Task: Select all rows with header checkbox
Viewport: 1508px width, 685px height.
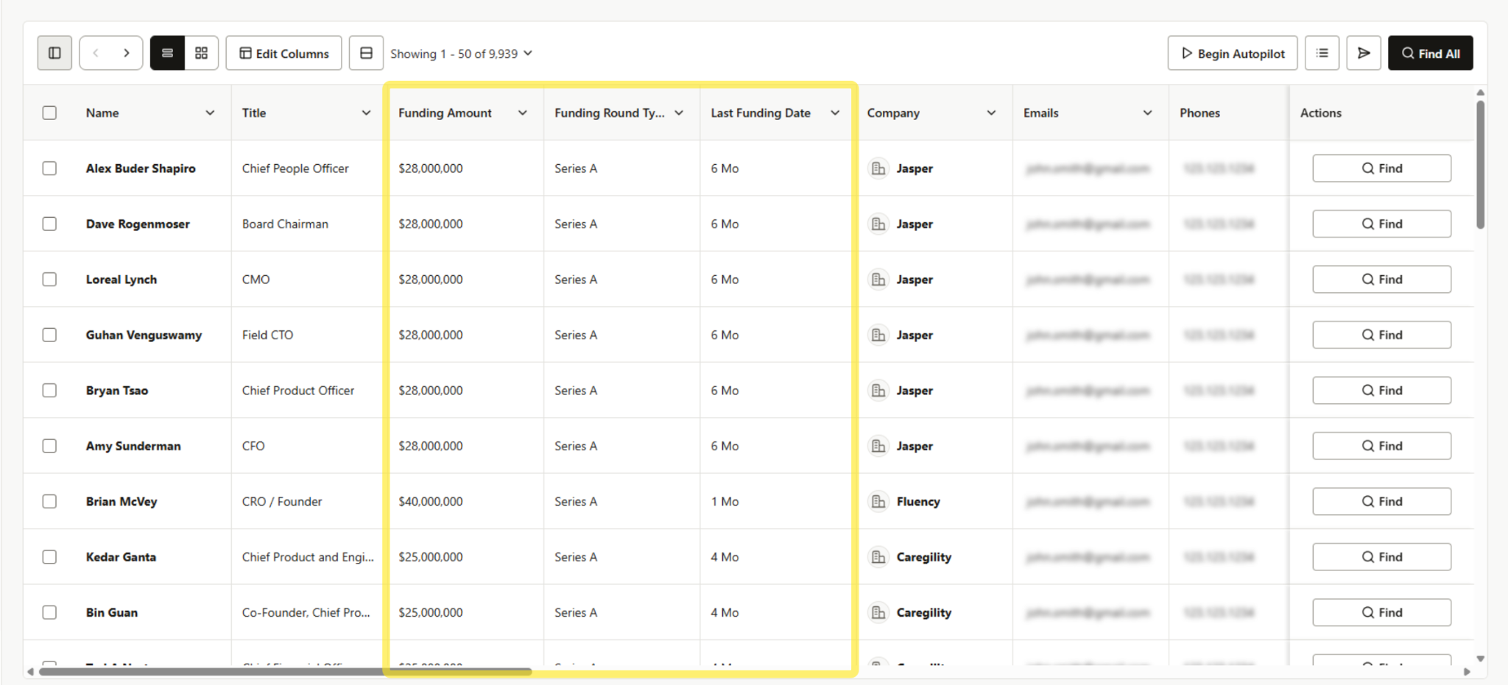Action: point(49,113)
